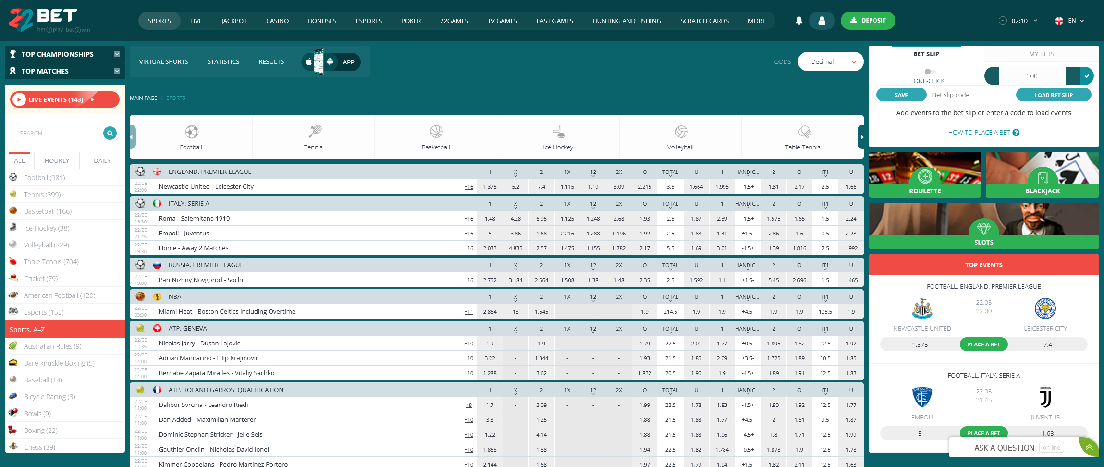1104x467 pixels.
Task: Click the Cricket icon in sidebar
Action: (x=13, y=278)
